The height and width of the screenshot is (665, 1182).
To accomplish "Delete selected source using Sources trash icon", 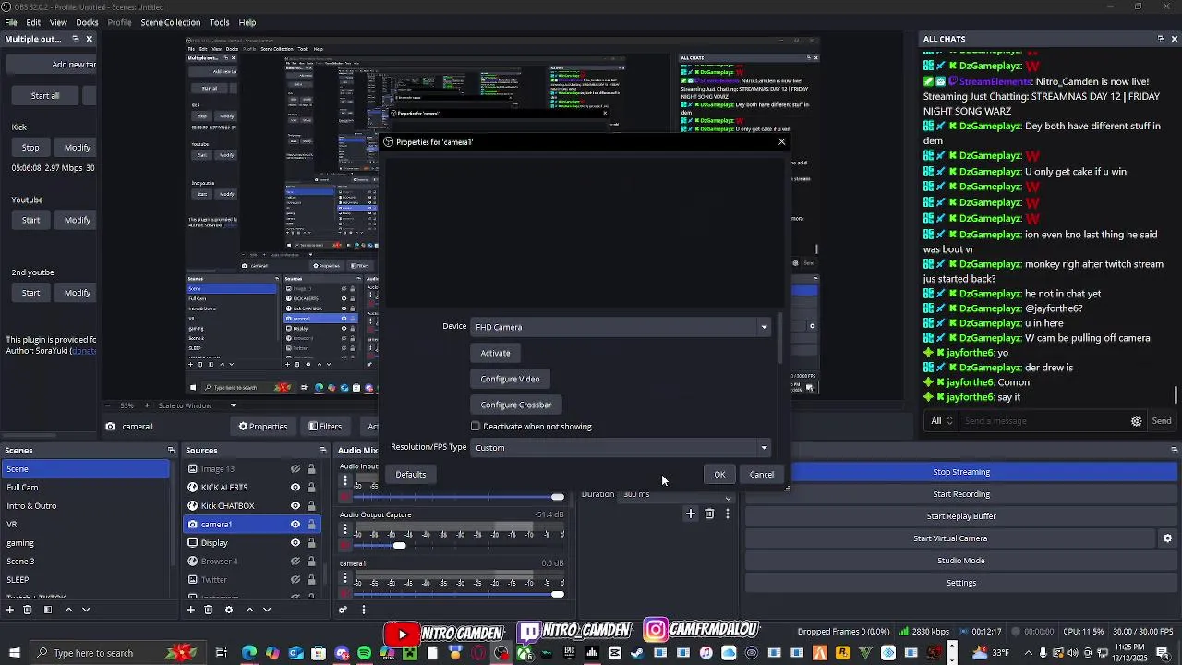I will click(209, 610).
